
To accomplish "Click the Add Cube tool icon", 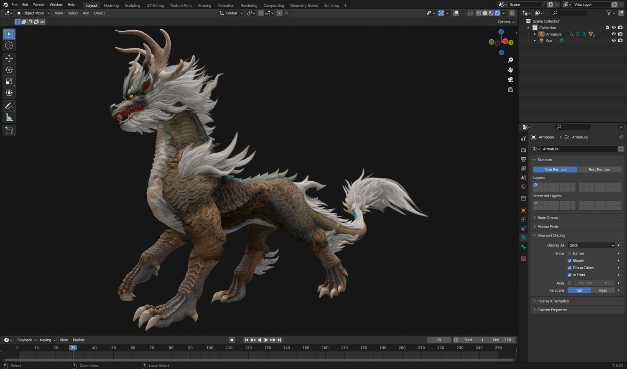I will point(9,131).
